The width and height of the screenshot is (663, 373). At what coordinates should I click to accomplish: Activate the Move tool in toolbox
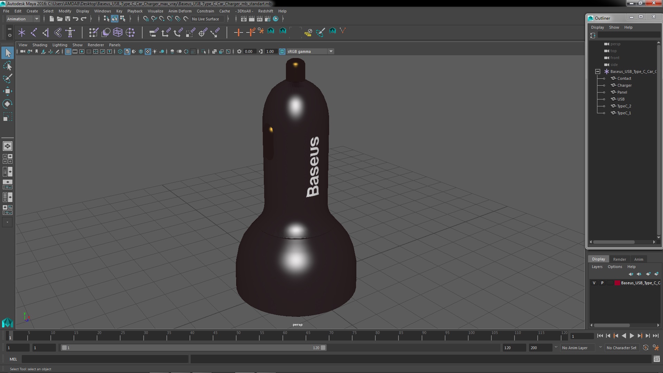click(8, 91)
